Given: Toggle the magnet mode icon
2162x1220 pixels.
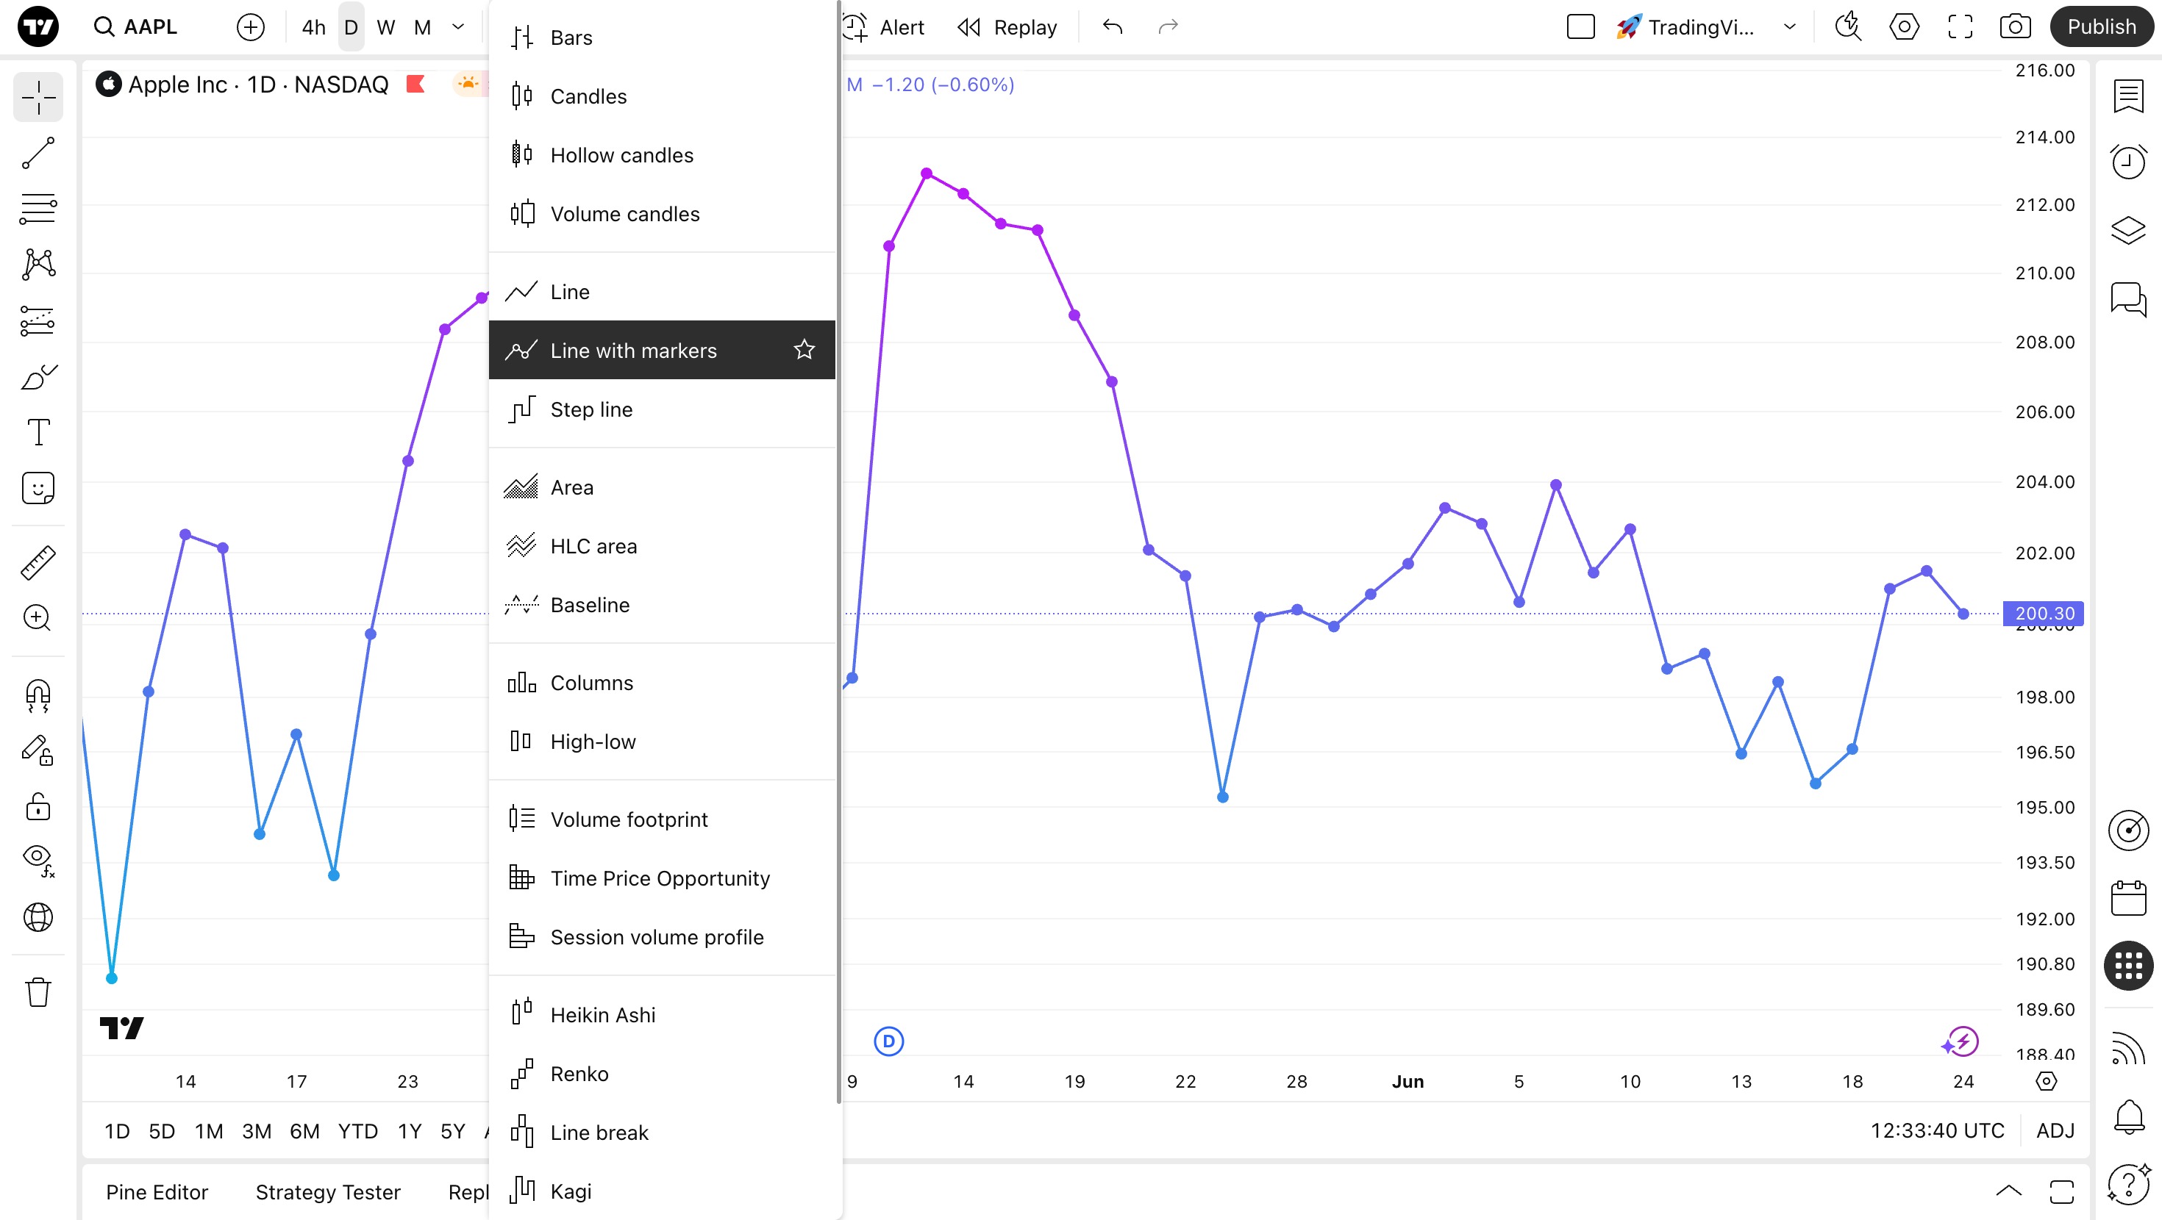Looking at the screenshot, I should coord(38,695).
